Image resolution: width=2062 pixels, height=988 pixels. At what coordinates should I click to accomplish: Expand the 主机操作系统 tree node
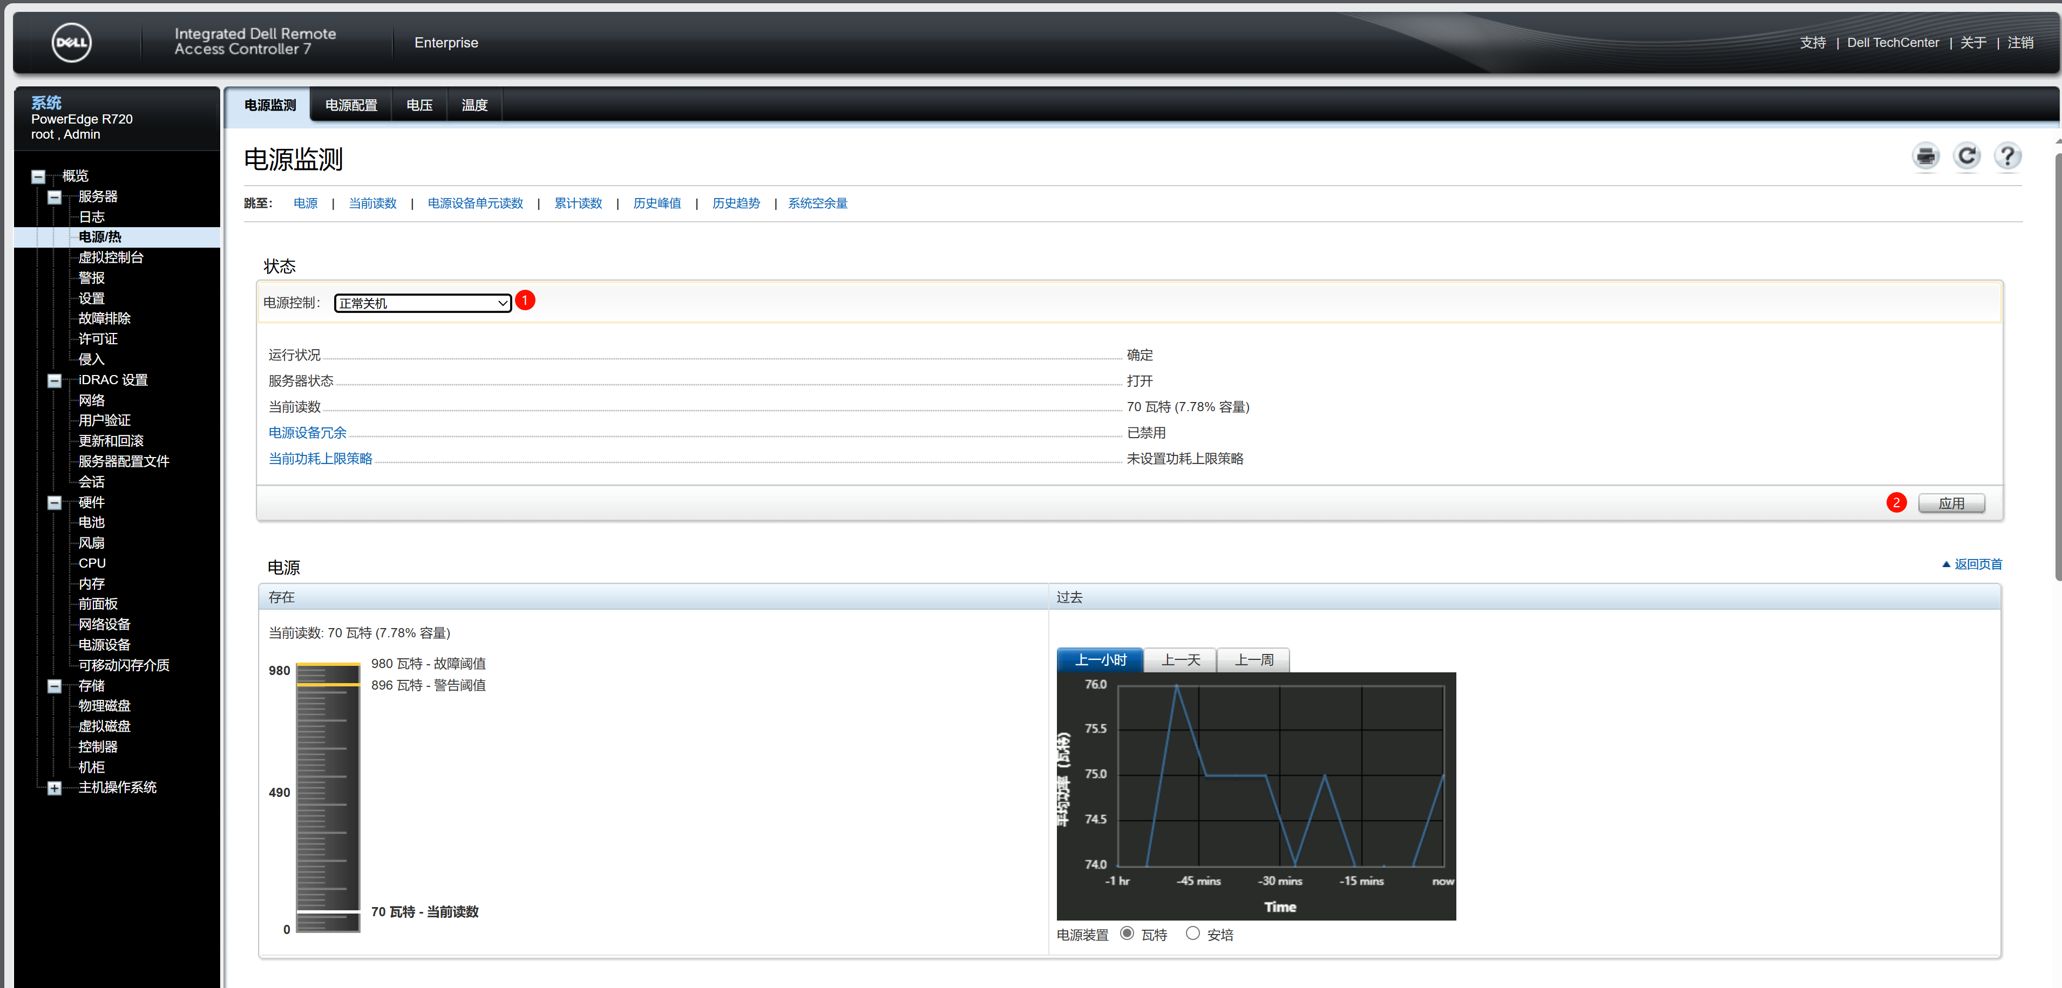tap(55, 788)
